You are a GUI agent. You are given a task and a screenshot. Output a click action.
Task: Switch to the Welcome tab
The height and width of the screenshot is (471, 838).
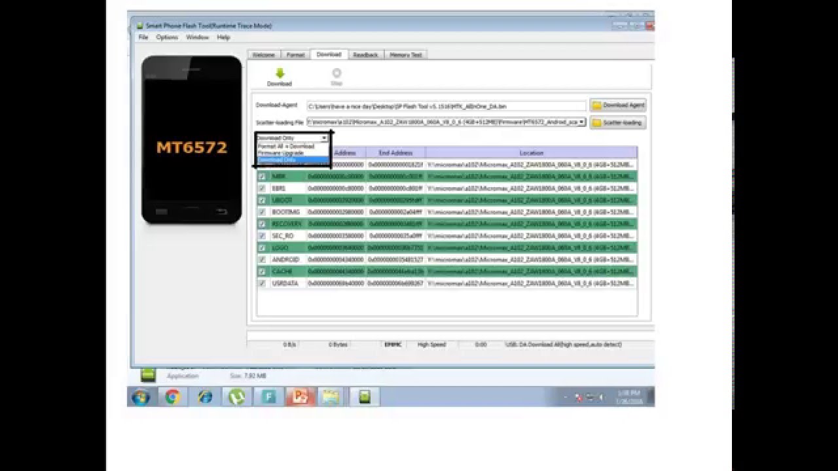(264, 55)
